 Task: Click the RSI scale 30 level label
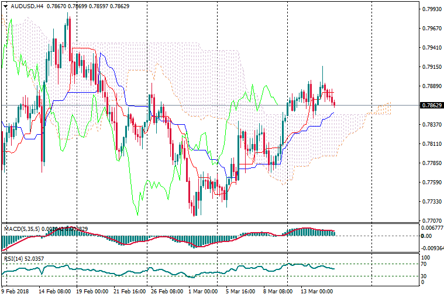tap(425, 276)
